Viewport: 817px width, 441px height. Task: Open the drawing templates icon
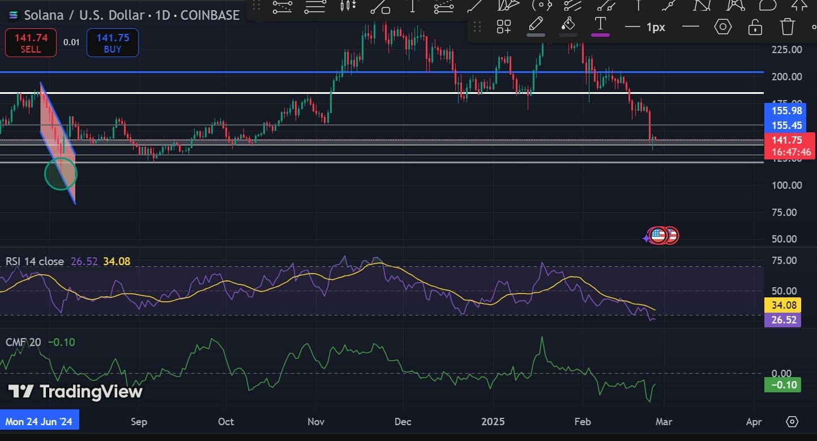[x=503, y=27]
